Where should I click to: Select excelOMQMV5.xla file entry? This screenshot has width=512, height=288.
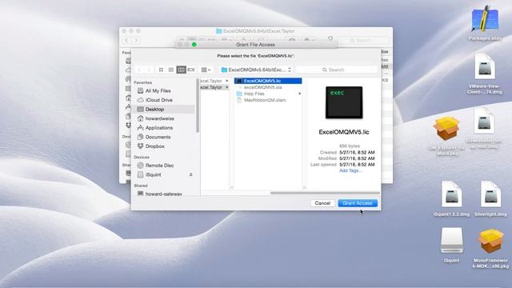263,87
